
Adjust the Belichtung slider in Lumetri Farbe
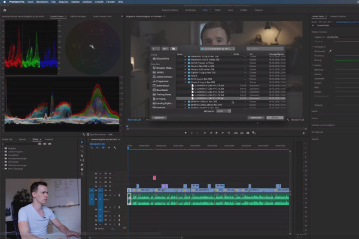coord(347,70)
